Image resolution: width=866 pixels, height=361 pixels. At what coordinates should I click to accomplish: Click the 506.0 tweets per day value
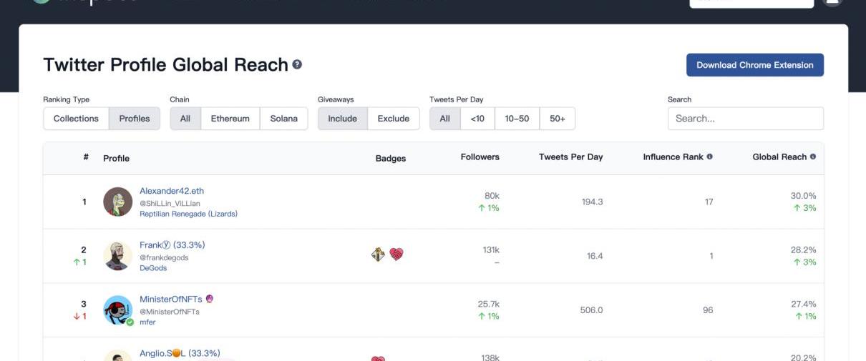point(591,310)
